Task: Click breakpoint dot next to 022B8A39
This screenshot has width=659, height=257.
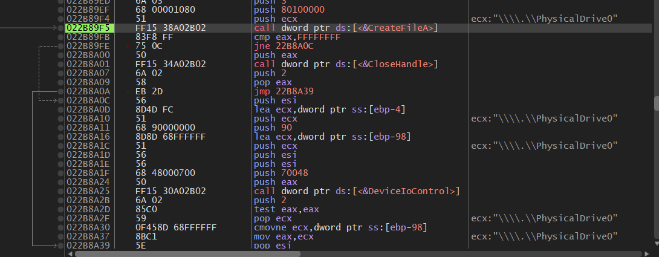Action: [x=60, y=246]
